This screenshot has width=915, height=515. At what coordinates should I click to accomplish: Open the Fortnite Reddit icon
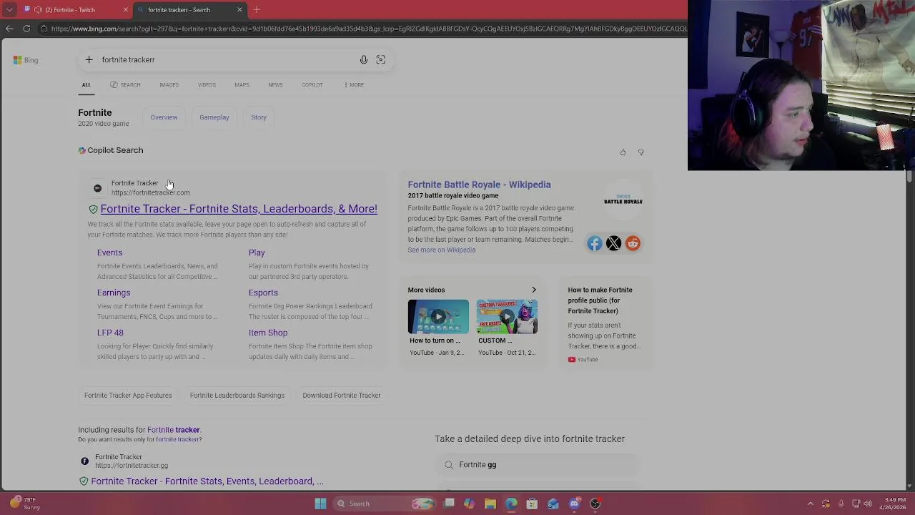click(633, 244)
